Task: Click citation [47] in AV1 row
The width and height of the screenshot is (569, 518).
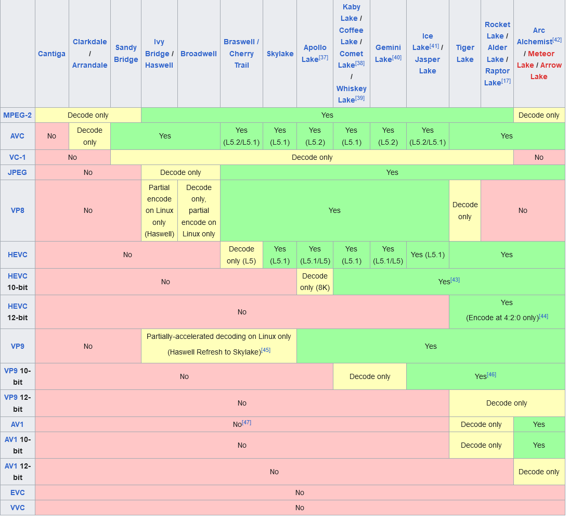Action: click(x=247, y=422)
